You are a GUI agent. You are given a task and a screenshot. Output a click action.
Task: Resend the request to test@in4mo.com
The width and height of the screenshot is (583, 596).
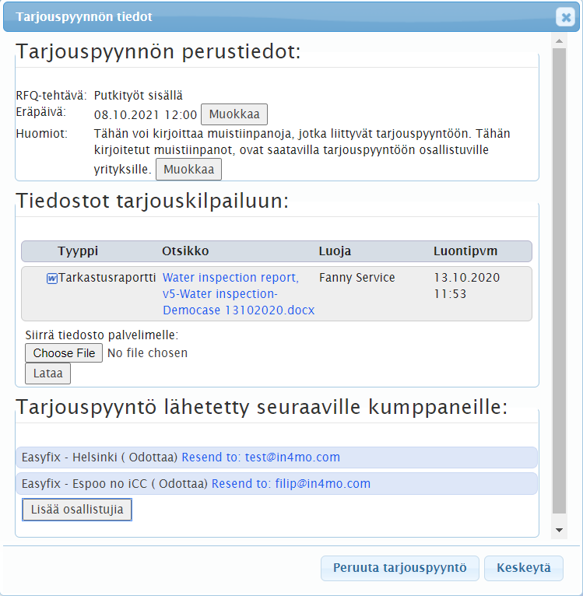pos(261,458)
